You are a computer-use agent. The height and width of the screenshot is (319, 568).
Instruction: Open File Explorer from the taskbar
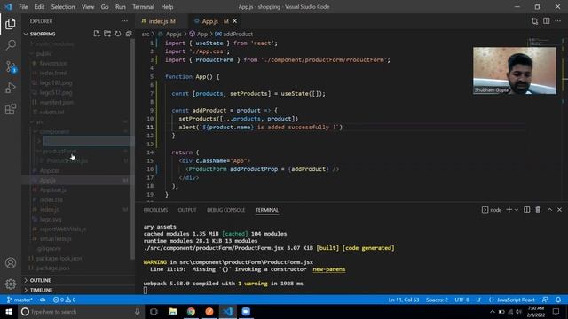[x=172, y=312]
